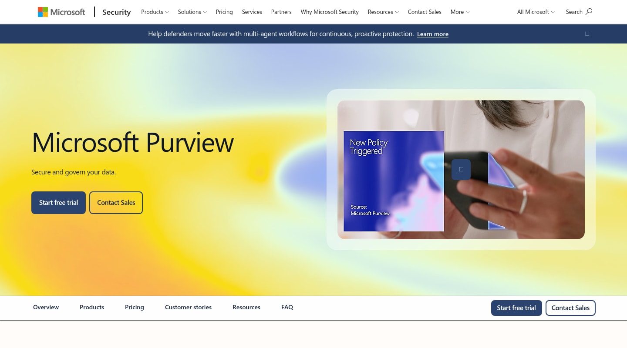Screen dimensions: 627x348
Task: Click Start free trial in the sticky bar
Action: [516, 308]
